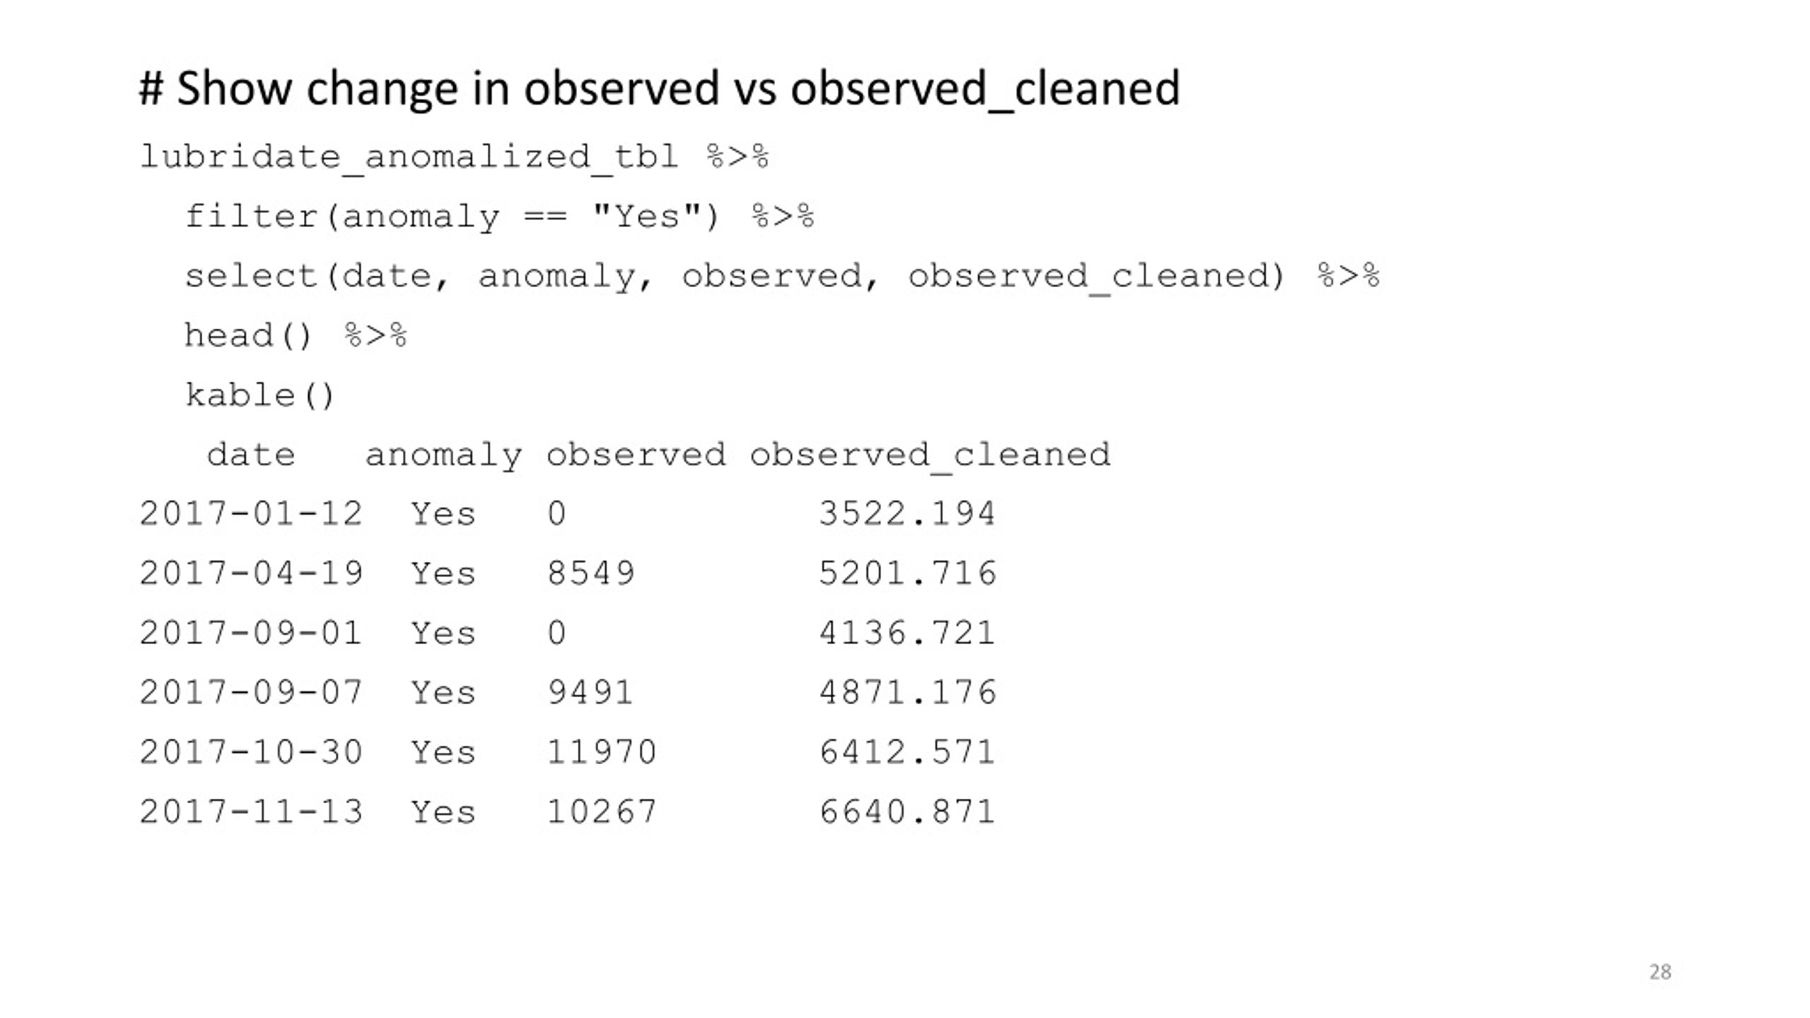1810x1018 pixels.
Task: Click observed value 8549
Action: click(591, 573)
